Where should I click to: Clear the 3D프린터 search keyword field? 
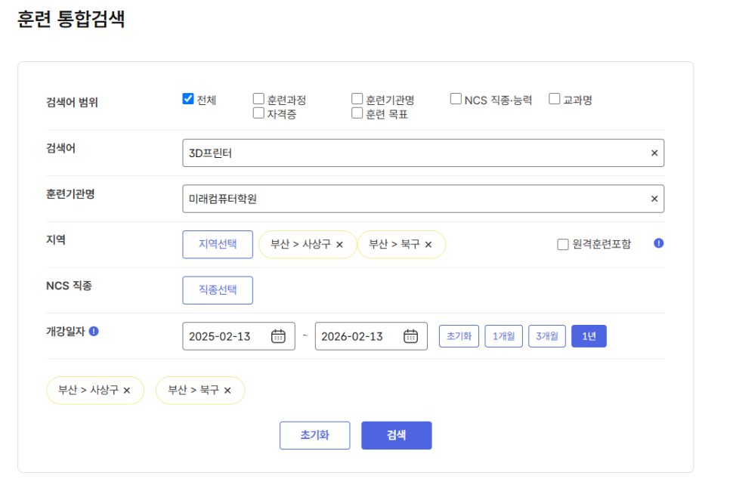654,153
